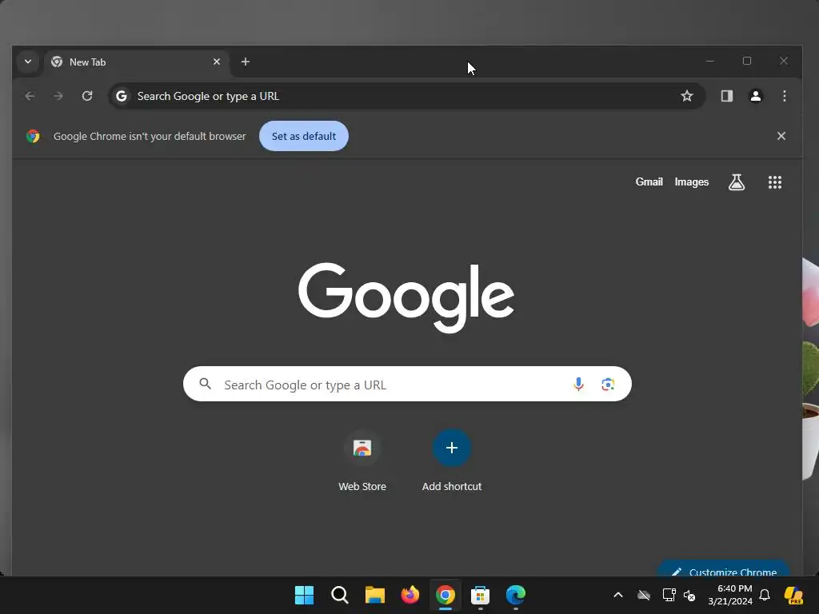
Task: Go back with the back arrow
Action: coord(30,96)
